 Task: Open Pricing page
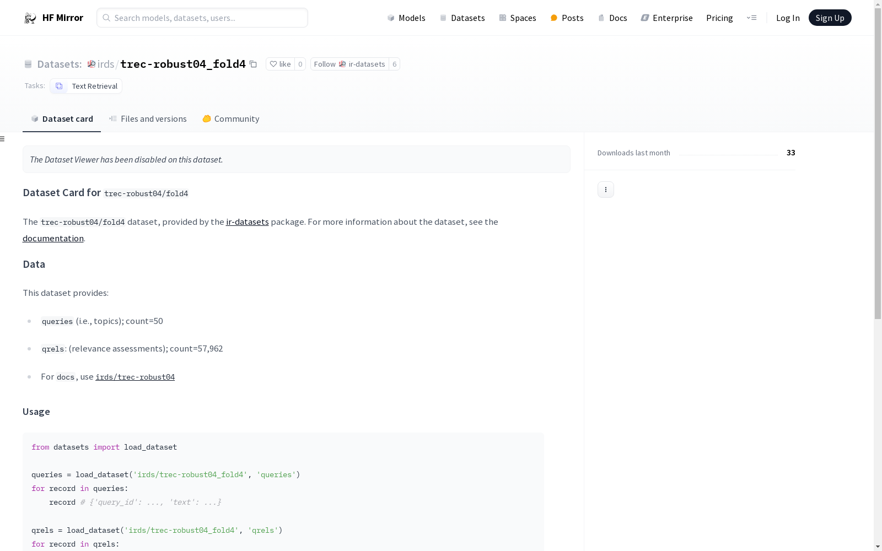tap(719, 18)
